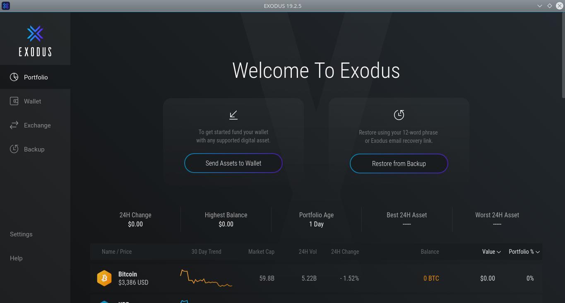
Task: Open the Help section in the sidebar
Action: tap(16, 258)
